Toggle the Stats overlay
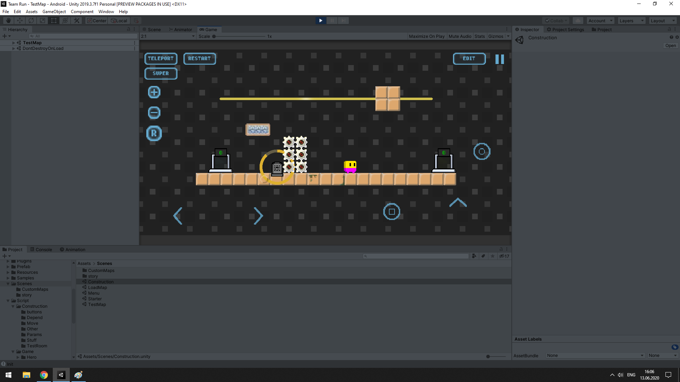Viewport: 680px width, 382px height. point(480,36)
